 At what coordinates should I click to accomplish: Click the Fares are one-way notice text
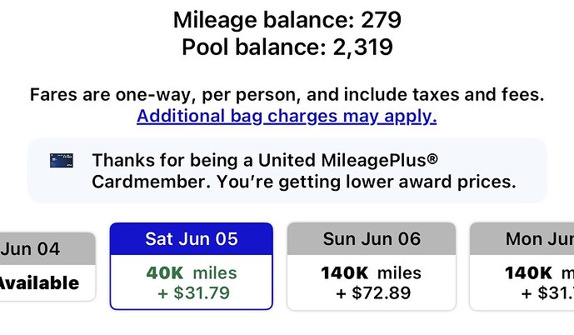coord(287,94)
